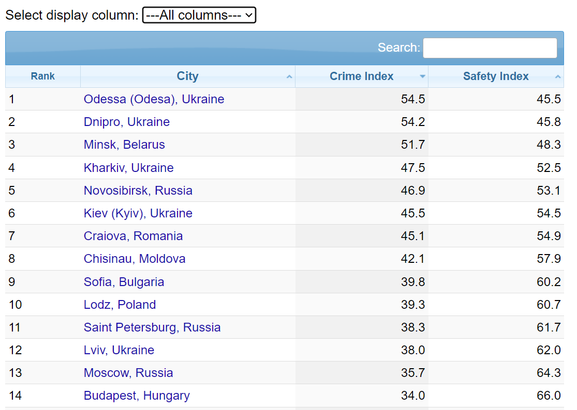Open the Dnipro, Ukraine link

pos(127,122)
